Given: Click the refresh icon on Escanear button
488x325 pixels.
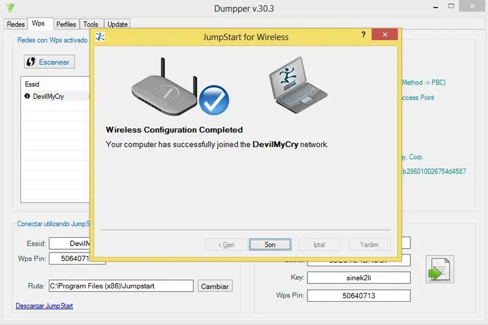Looking at the screenshot, I should point(30,62).
